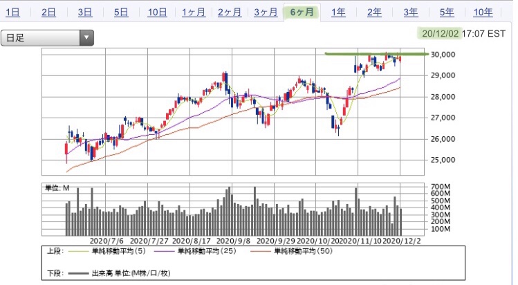Select the 1ヶ月 period tab
The height and width of the screenshot is (285, 518).
[x=194, y=12]
